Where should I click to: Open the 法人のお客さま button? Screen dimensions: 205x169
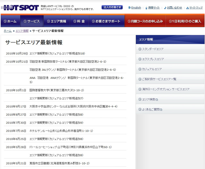[x=112, y=7]
